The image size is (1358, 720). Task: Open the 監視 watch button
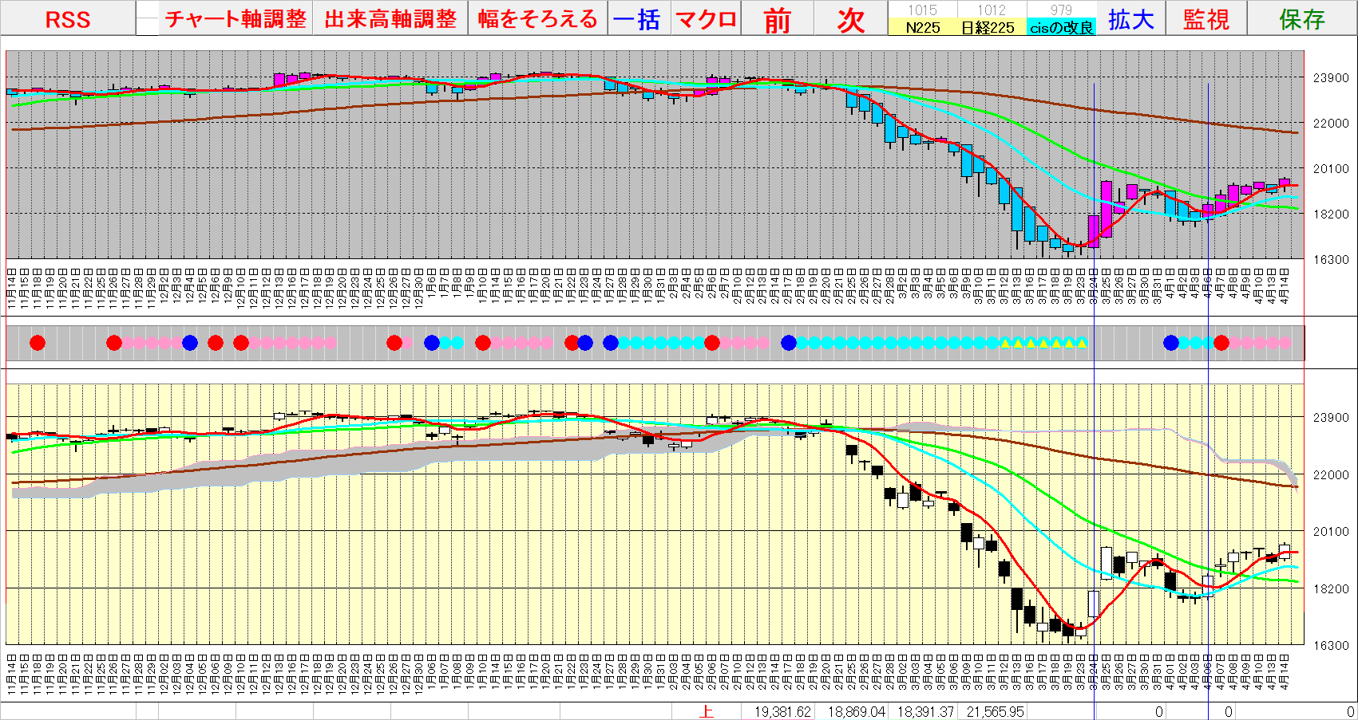(1206, 19)
